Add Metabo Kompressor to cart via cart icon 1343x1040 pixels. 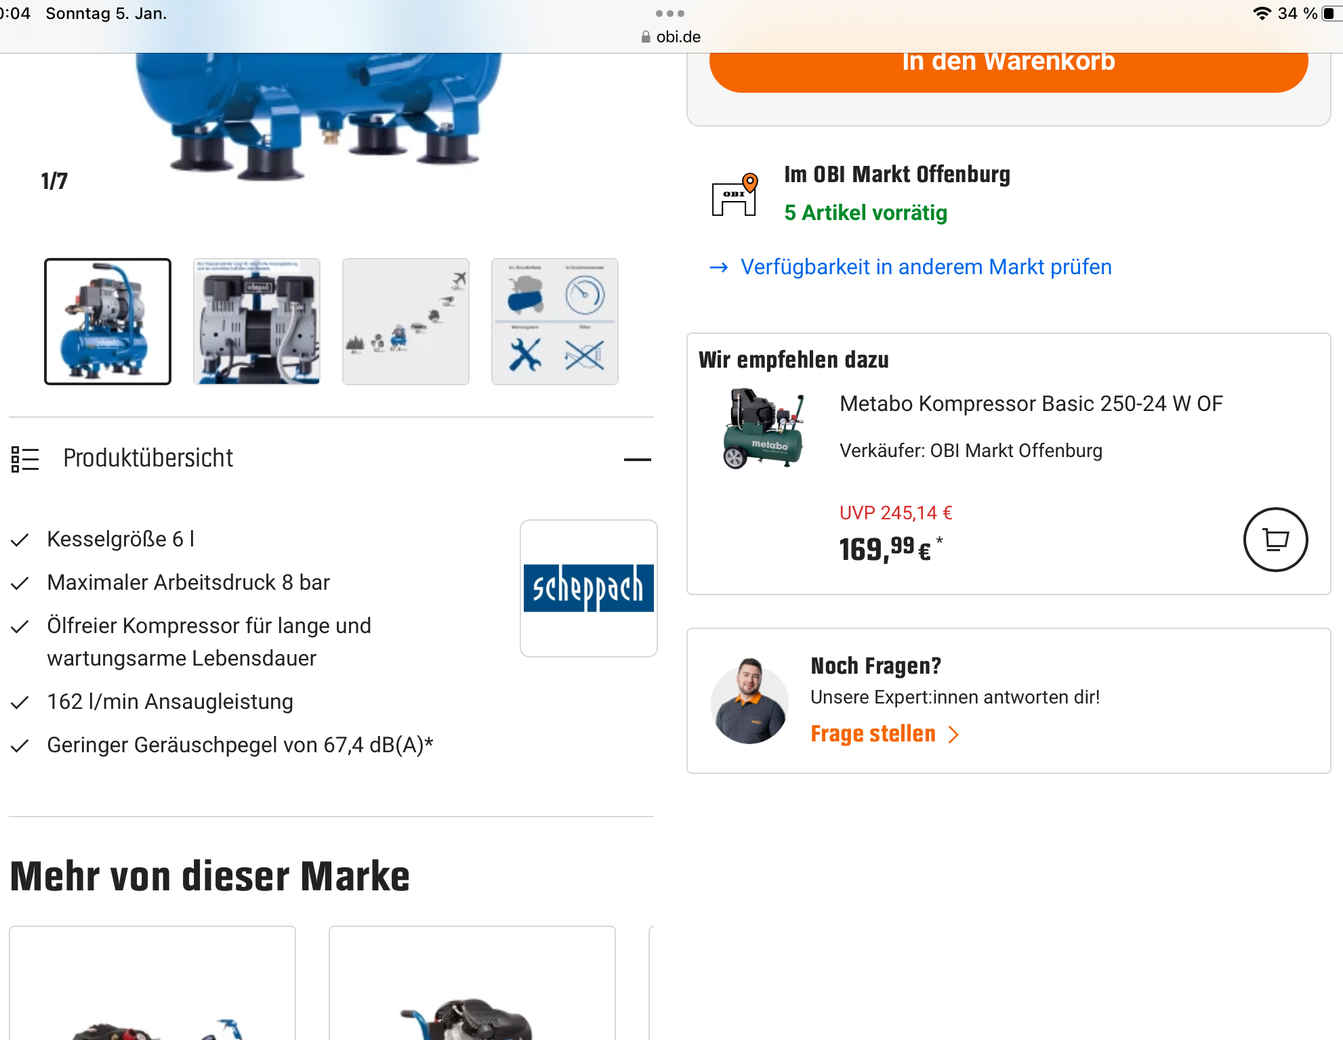point(1275,540)
